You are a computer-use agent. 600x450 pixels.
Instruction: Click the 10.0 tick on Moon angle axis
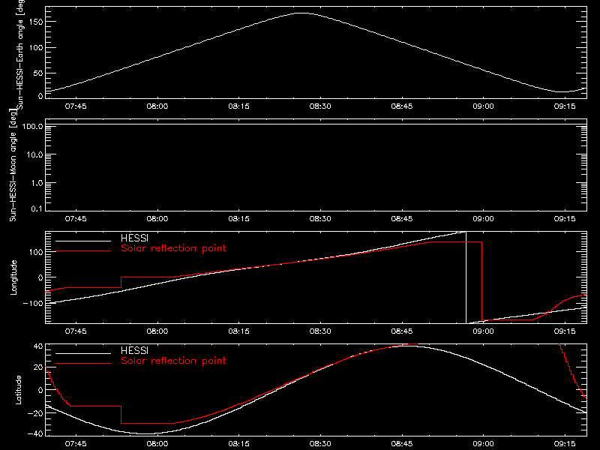(34, 154)
